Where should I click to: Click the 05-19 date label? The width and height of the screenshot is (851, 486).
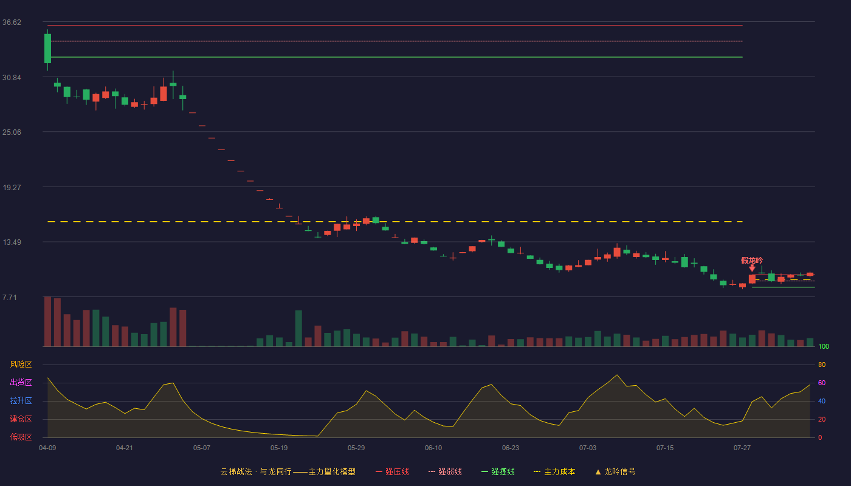(279, 448)
